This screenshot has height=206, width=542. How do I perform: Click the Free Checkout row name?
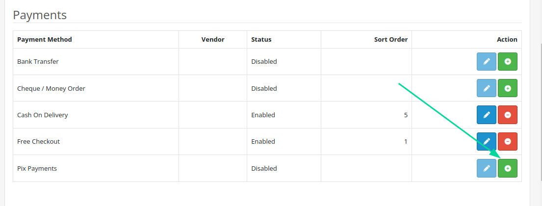[x=38, y=142]
